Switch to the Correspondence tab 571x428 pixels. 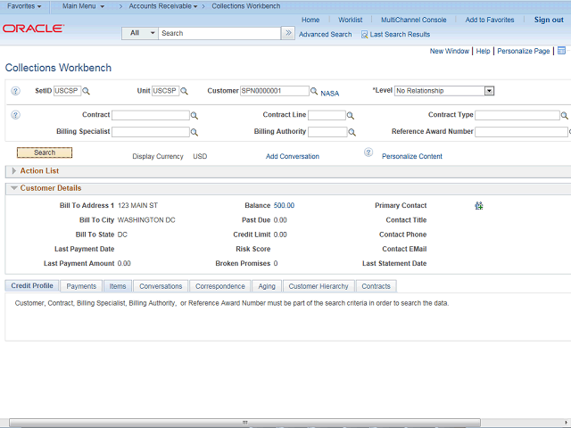pyautogui.click(x=220, y=286)
